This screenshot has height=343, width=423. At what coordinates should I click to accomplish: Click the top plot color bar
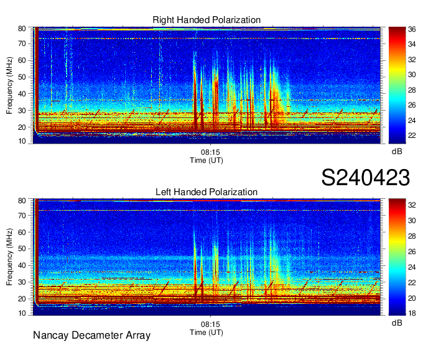coord(397,85)
